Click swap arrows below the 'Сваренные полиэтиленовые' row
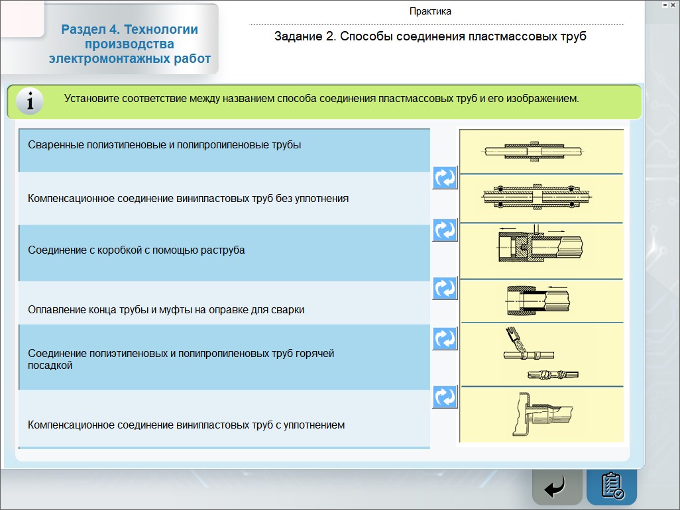The width and height of the screenshot is (680, 510). coord(445,178)
